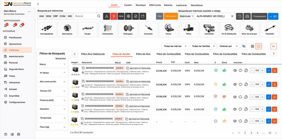Screen dimensions: 282x139
Task: Expand the Tension [V] filter
Action: (x=52, y=91)
